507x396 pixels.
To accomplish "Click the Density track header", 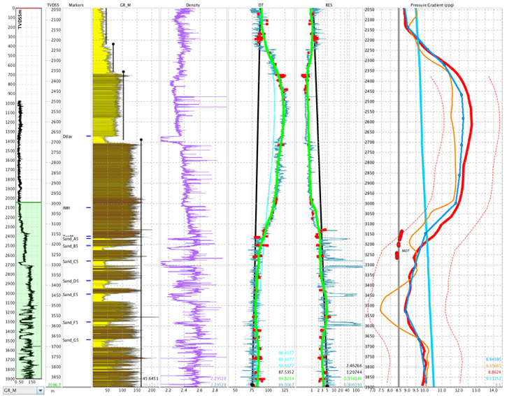I will 194,4.
